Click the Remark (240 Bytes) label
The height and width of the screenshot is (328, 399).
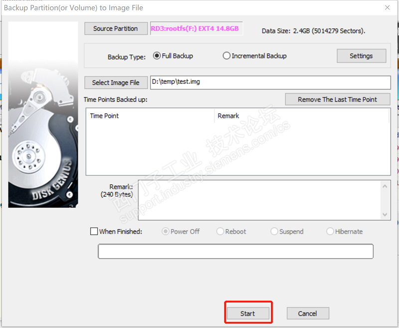(x=117, y=191)
